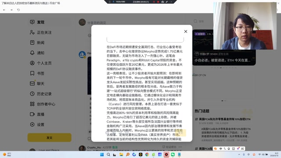Image resolution: width=281 pixels, height=158 pixels.
Task: Open File Explorer from the taskbar
Action: (x=121, y=154)
